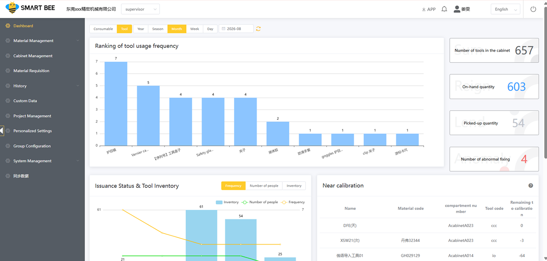Click the Cabinet Management sidebar icon
Viewport: 547px width, 261px height.
coord(8,56)
